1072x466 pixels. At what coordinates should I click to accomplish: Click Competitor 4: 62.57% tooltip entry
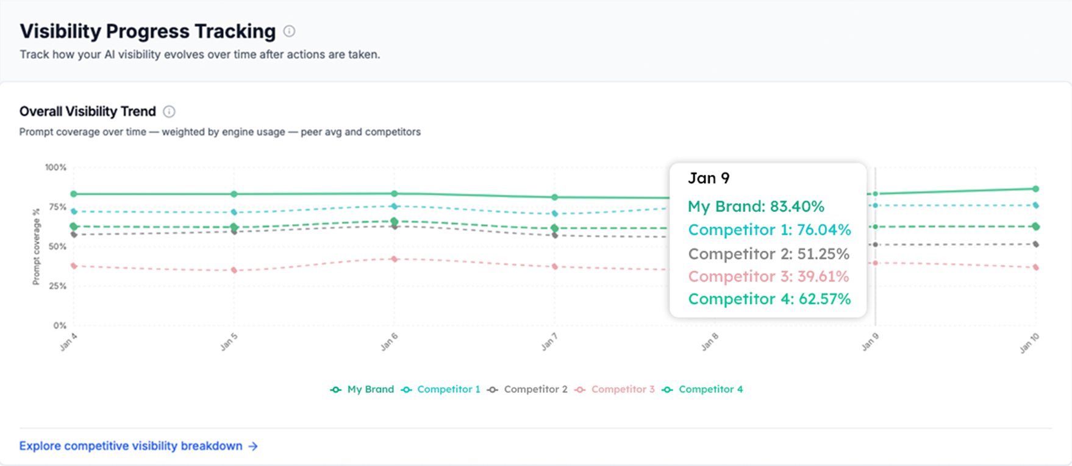769,299
